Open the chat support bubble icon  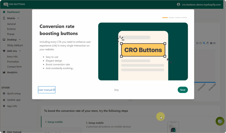[220, 121]
